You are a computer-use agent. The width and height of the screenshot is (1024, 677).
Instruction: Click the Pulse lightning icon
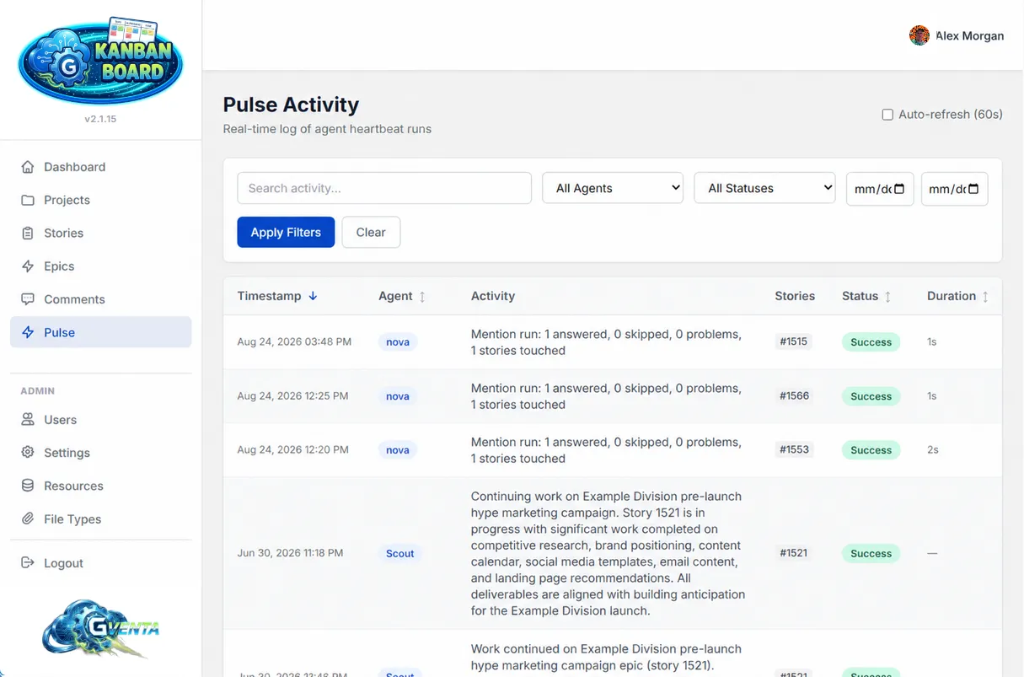(28, 332)
